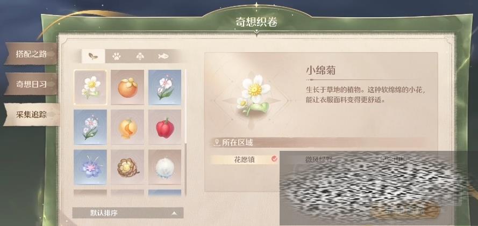478x226 pixels.
Task: Toggle the red checkmark beside 花愿镇
Action: click(274, 159)
